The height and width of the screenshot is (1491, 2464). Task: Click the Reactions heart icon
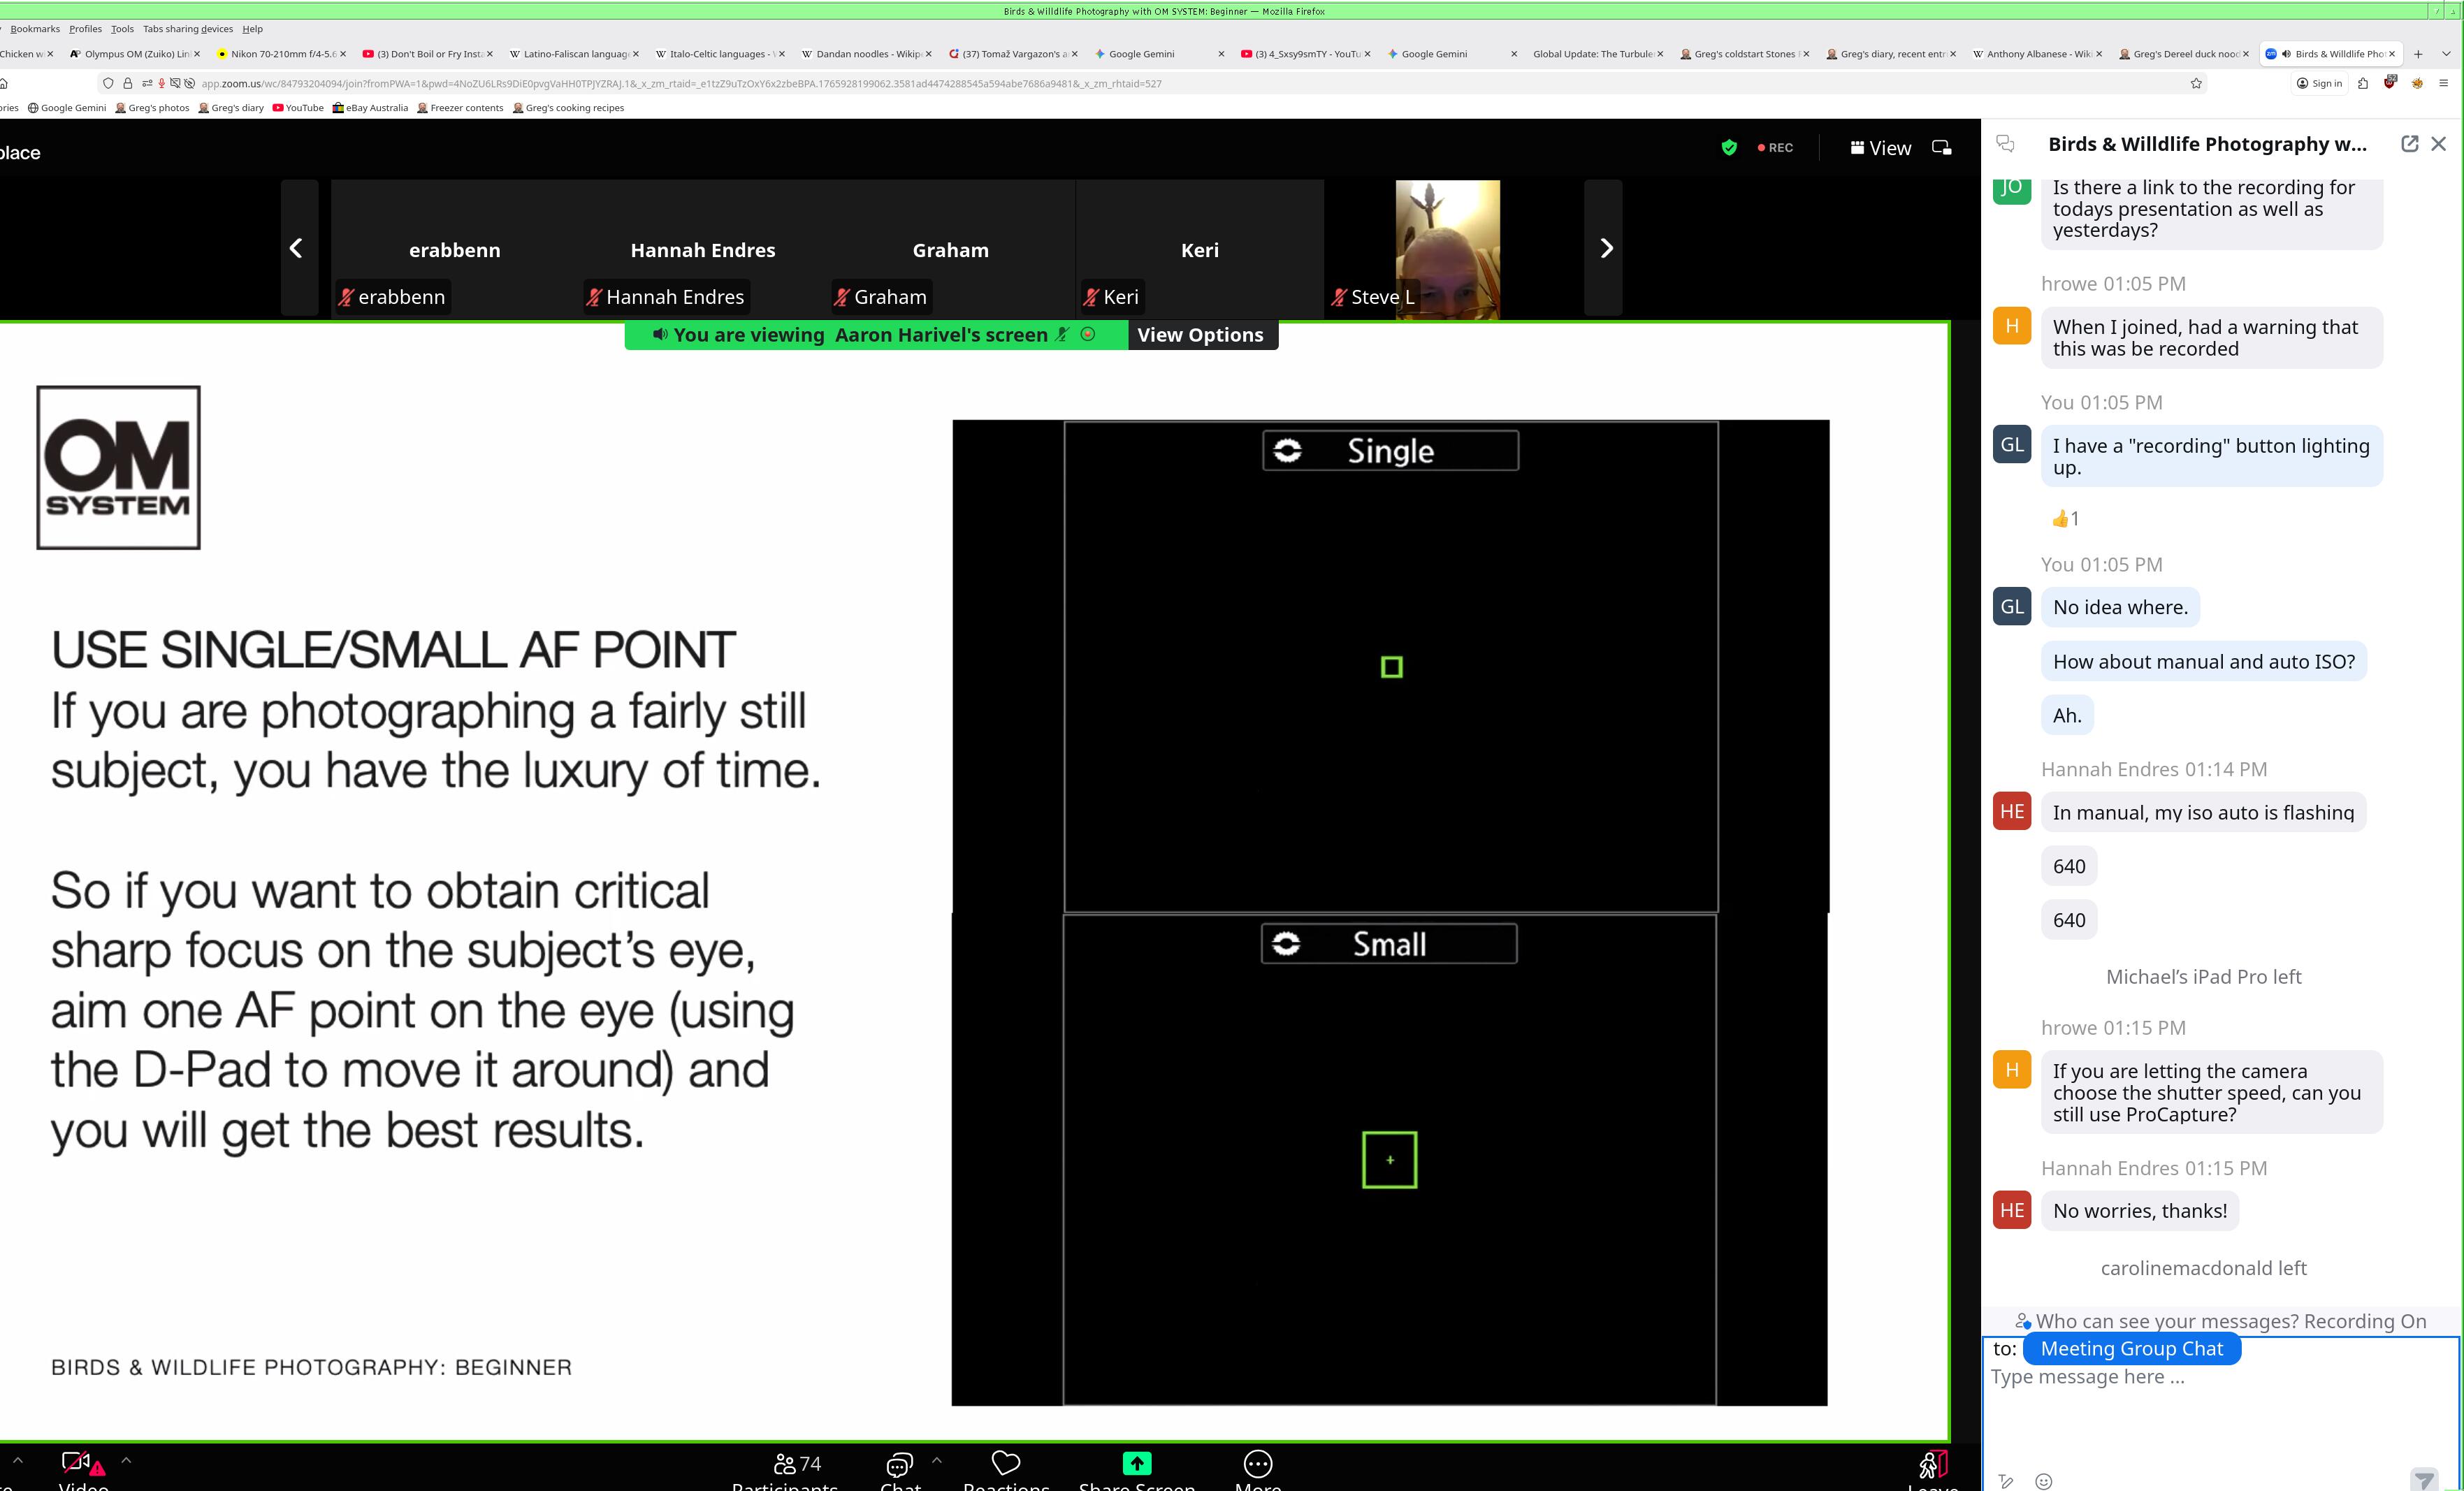1005,1463
